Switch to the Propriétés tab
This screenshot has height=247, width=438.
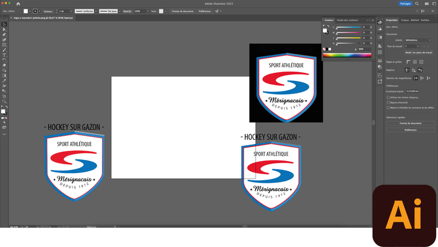pyautogui.click(x=391, y=20)
